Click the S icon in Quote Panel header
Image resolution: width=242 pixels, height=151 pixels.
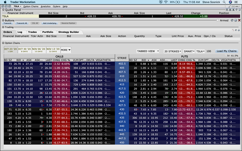[x=233, y=10]
